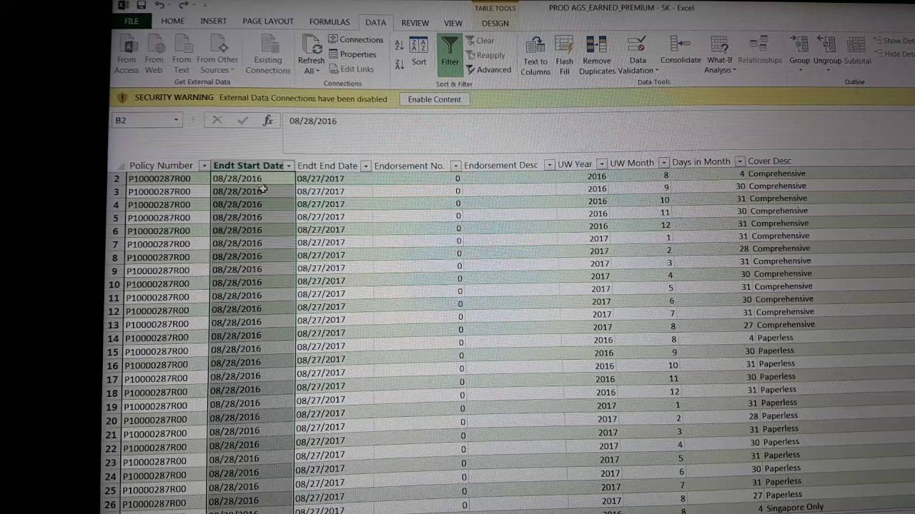Open the Endorsement Desc filter dropdown
The height and width of the screenshot is (514, 915).
549,165
